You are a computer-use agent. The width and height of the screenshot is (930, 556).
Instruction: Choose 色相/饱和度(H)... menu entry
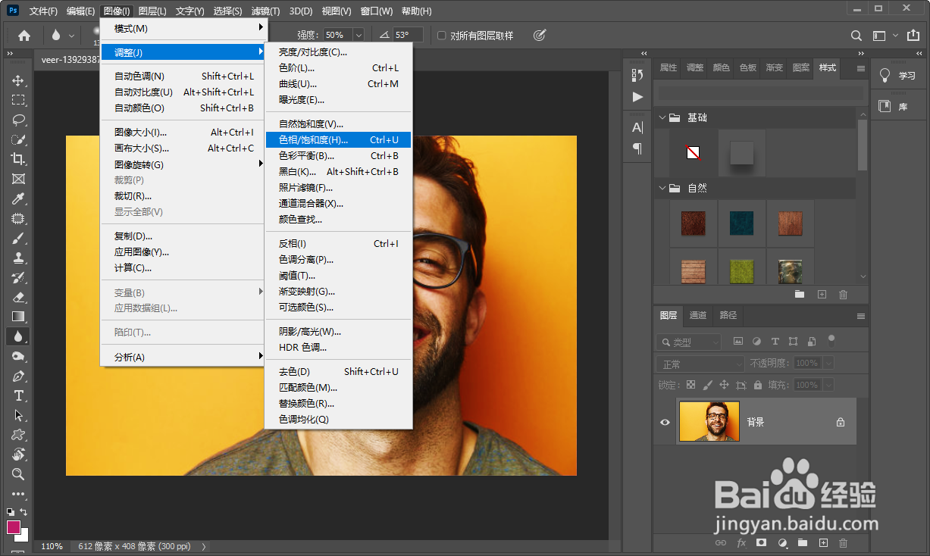[x=338, y=140]
